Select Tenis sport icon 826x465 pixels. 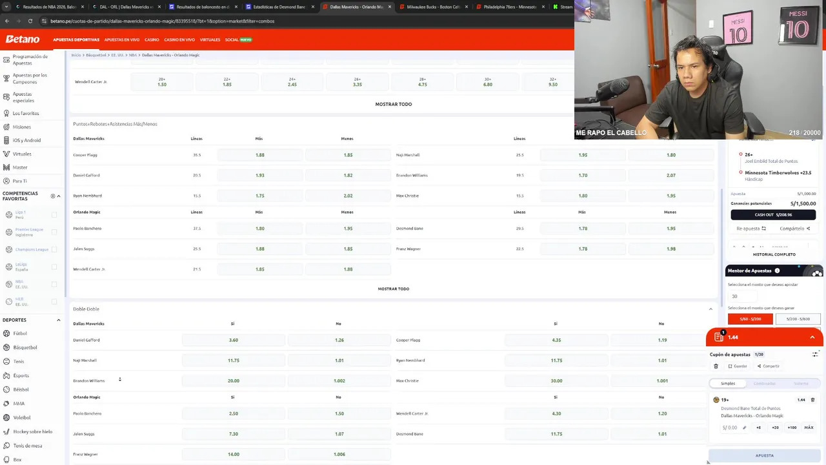pos(6,361)
